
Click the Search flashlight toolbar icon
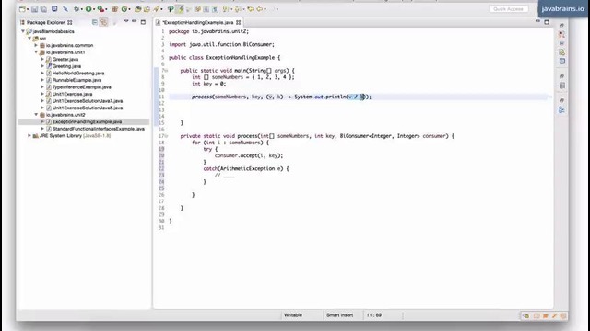[156, 9]
